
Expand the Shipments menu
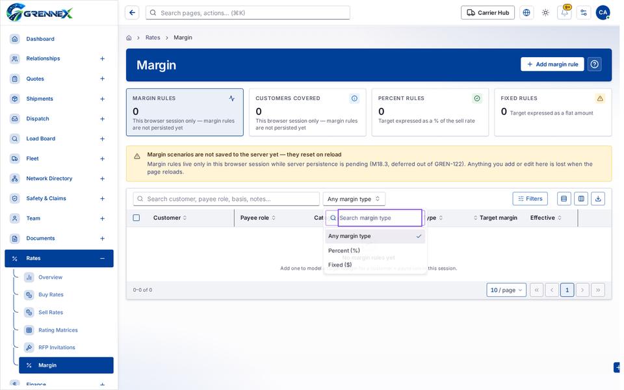tap(102, 99)
